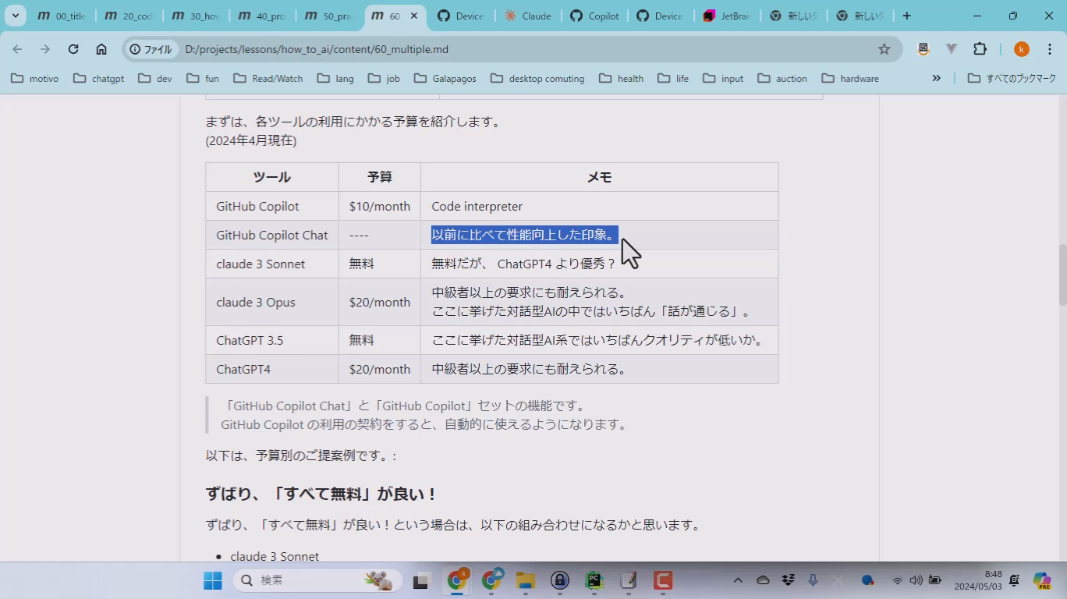Open the Chrome three-dot menu
The image size is (1067, 599).
[x=1049, y=49]
